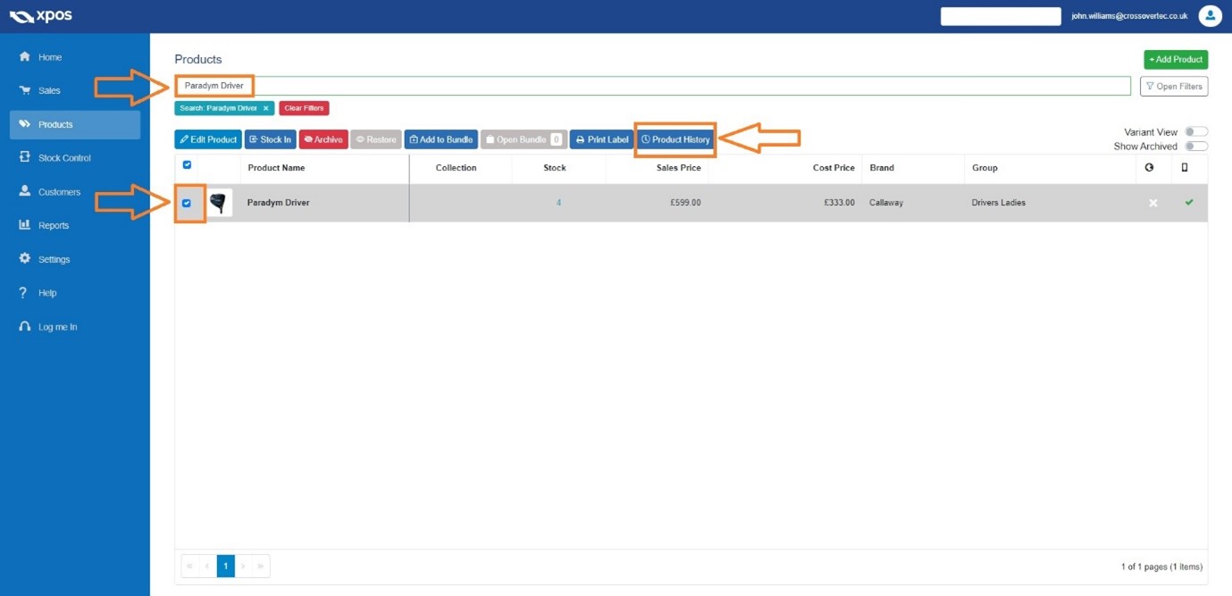
Task: Sort by the Sales Price column header
Action: [678, 167]
